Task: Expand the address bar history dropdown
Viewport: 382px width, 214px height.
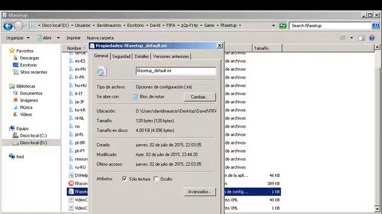Action: (273, 26)
